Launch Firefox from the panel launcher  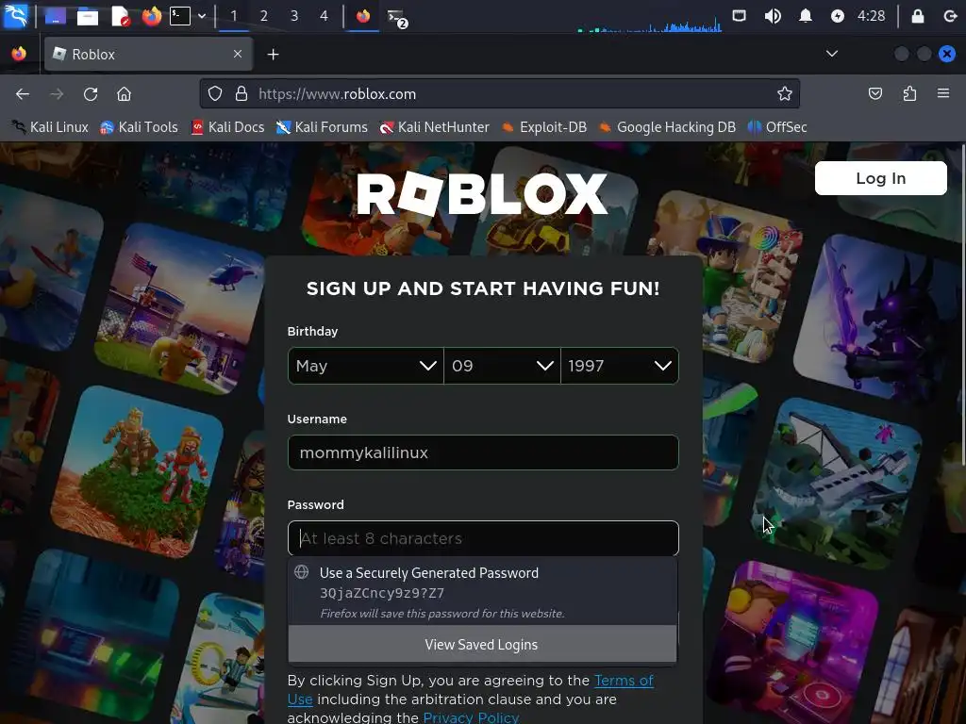151,16
